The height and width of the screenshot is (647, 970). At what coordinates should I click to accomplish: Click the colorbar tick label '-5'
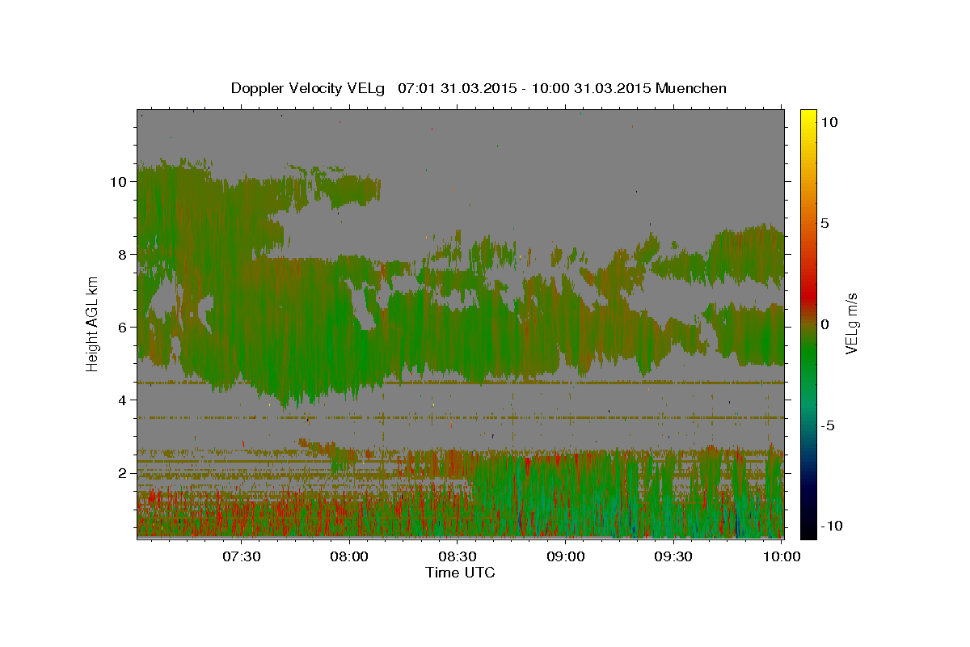(829, 425)
